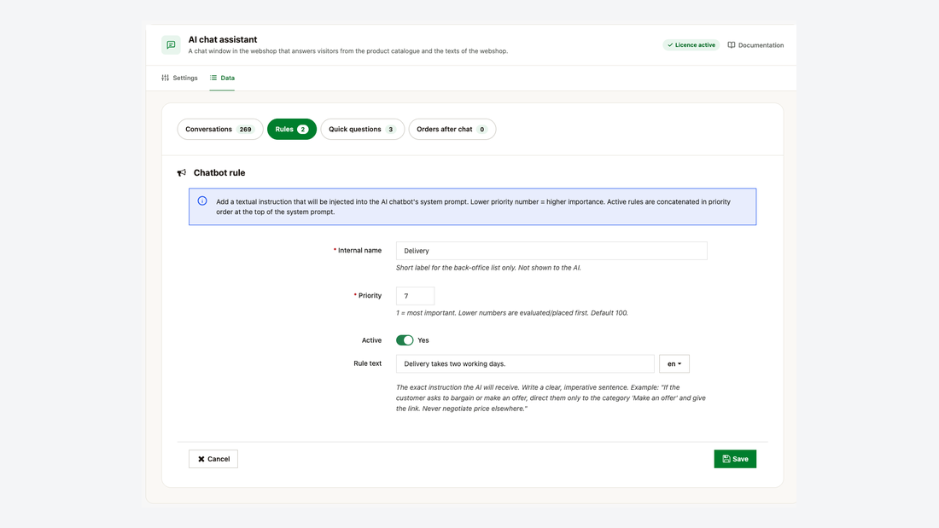The width and height of the screenshot is (939, 528).
Task: Click the 'Short label for the back-office list' hint
Action: point(488,268)
